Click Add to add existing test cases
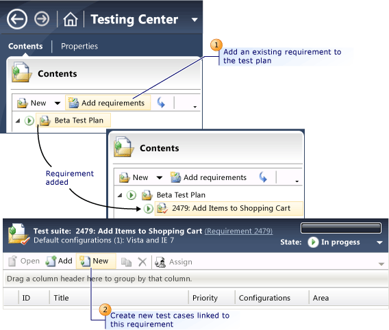389x330 pixels. tap(59, 261)
